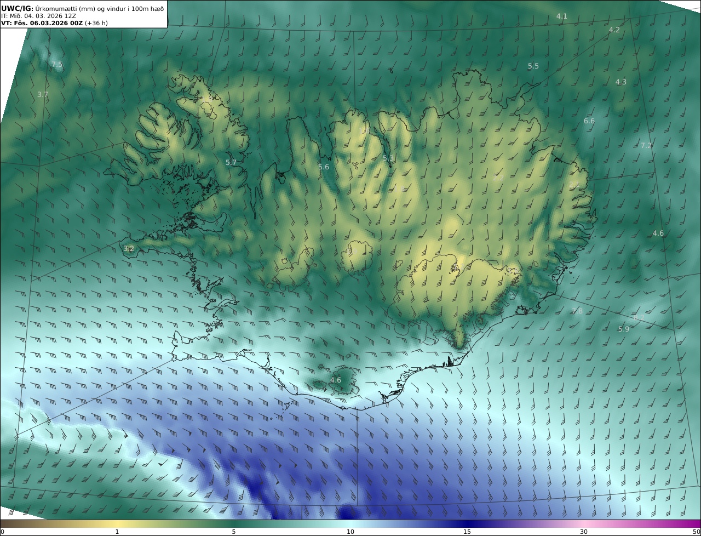This screenshot has width=701, height=536.
Task: Click the '5.6' value on the map
Action: [324, 167]
